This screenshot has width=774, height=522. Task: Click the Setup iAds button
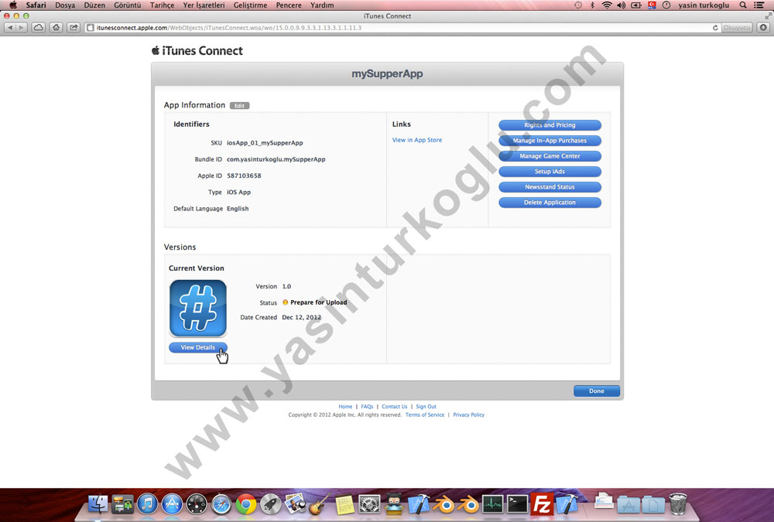[x=550, y=172]
